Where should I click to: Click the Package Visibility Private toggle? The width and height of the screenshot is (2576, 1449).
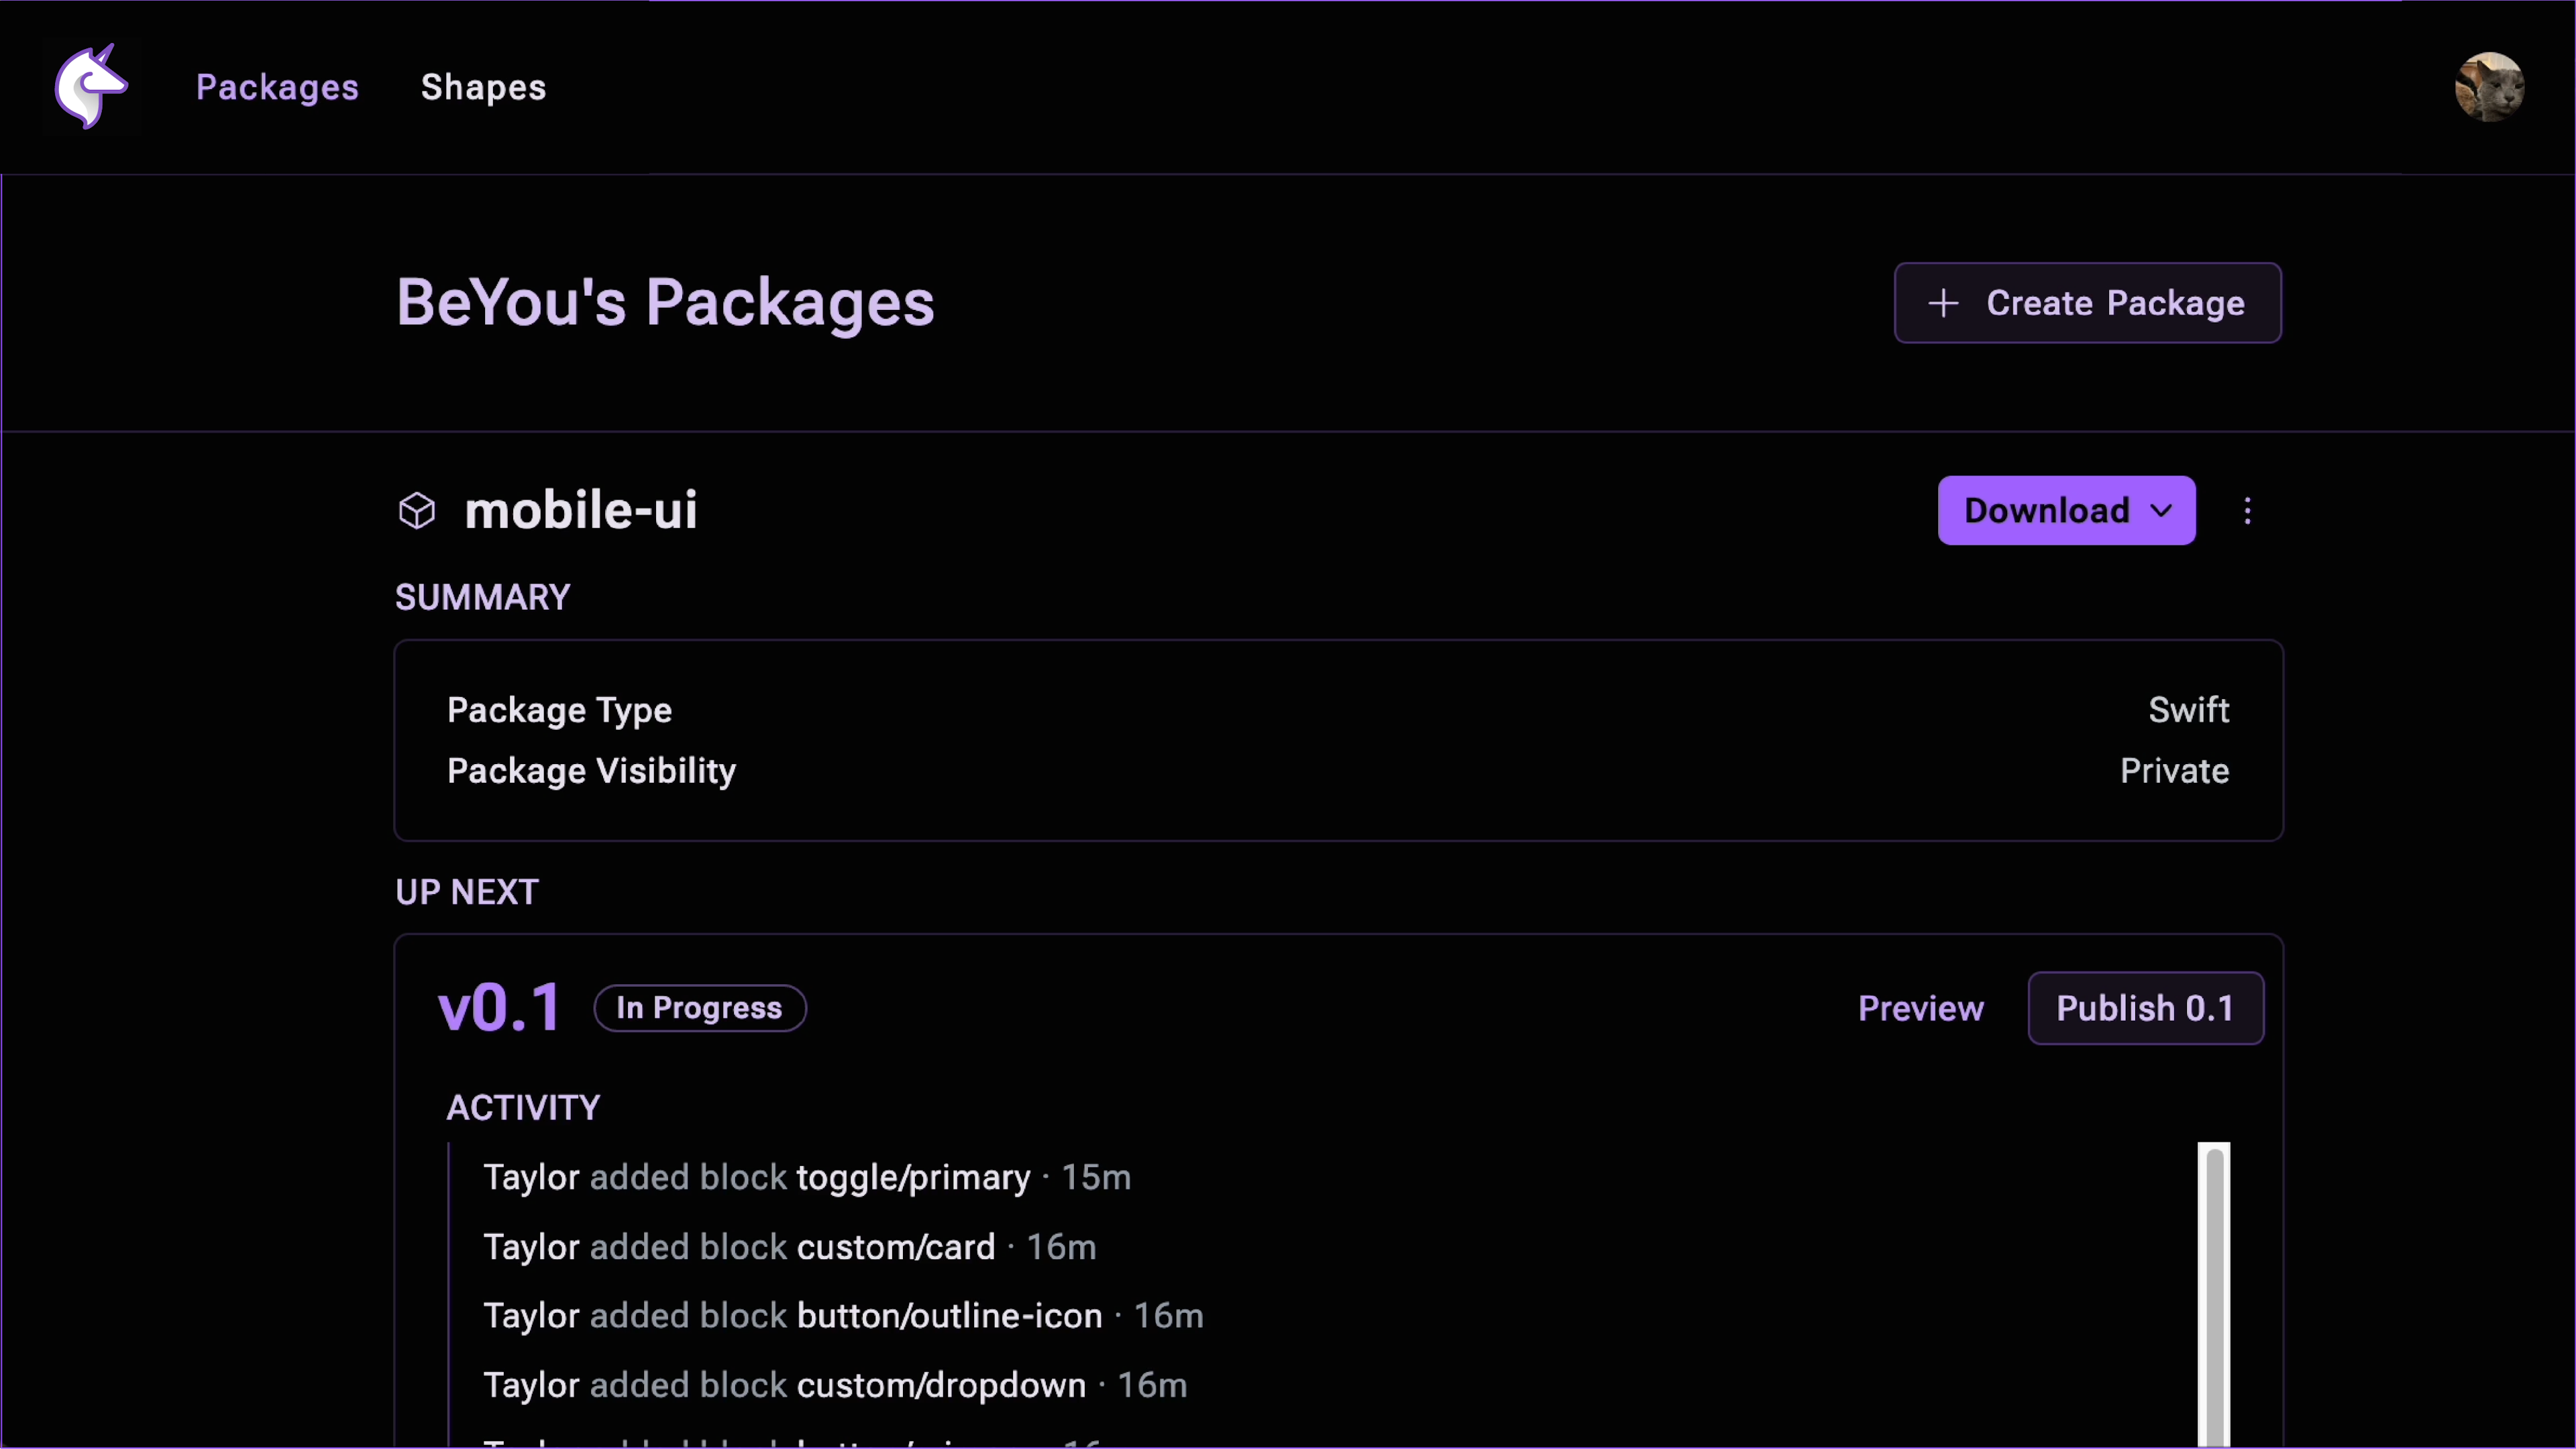pos(2174,769)
